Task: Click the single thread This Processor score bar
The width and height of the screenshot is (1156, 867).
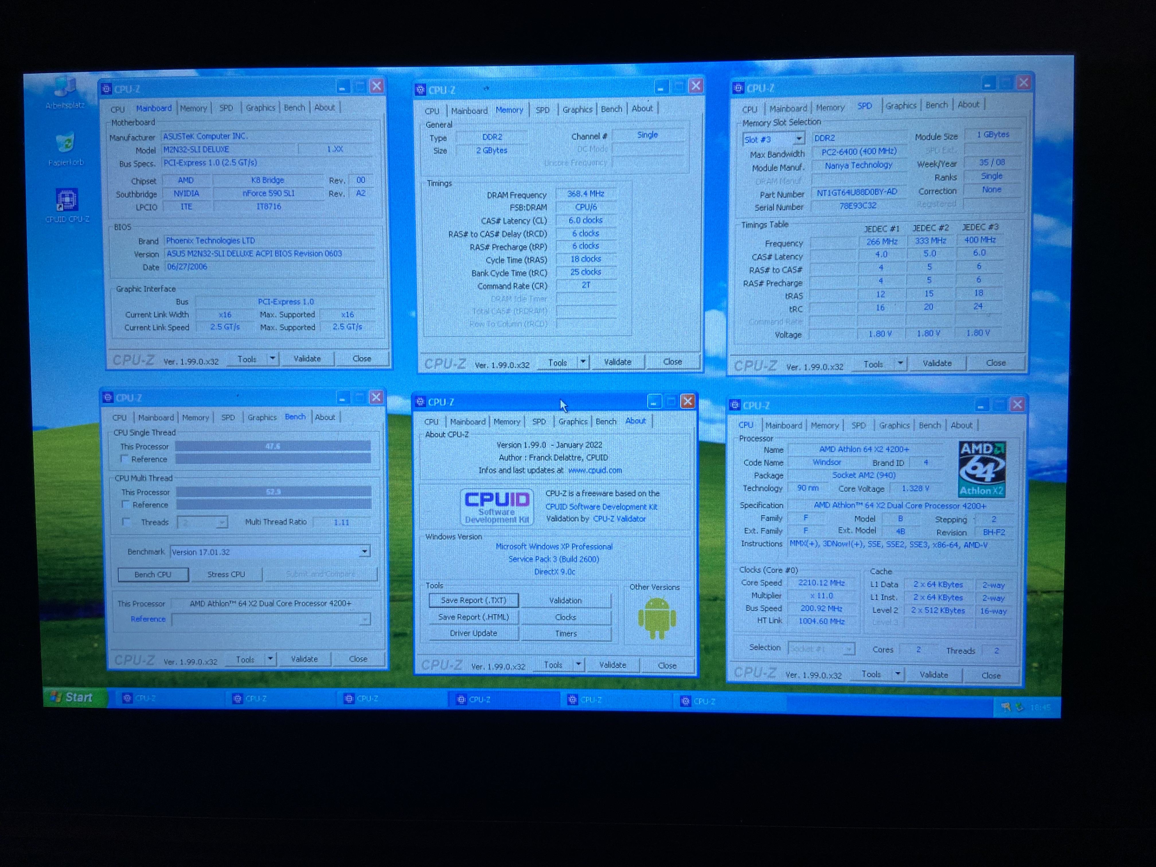Action: click(273, 446)
